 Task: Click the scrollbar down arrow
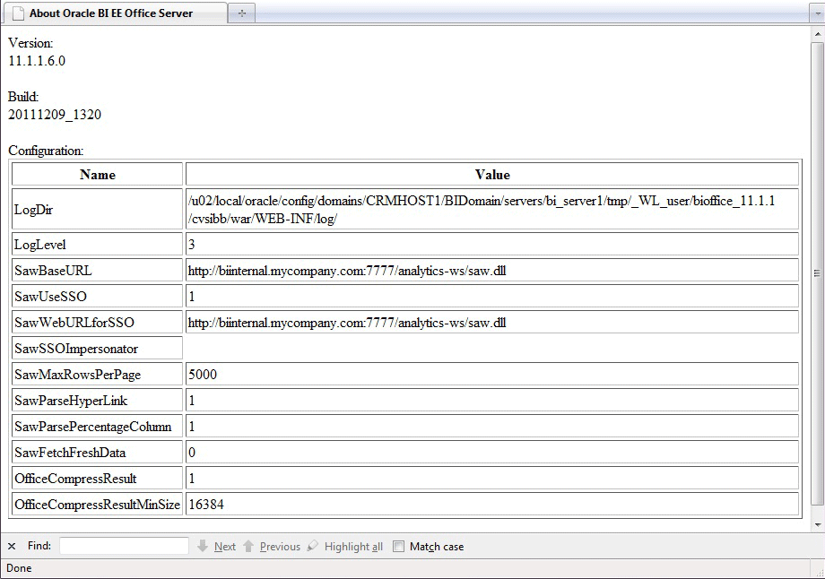click(817, 524)
